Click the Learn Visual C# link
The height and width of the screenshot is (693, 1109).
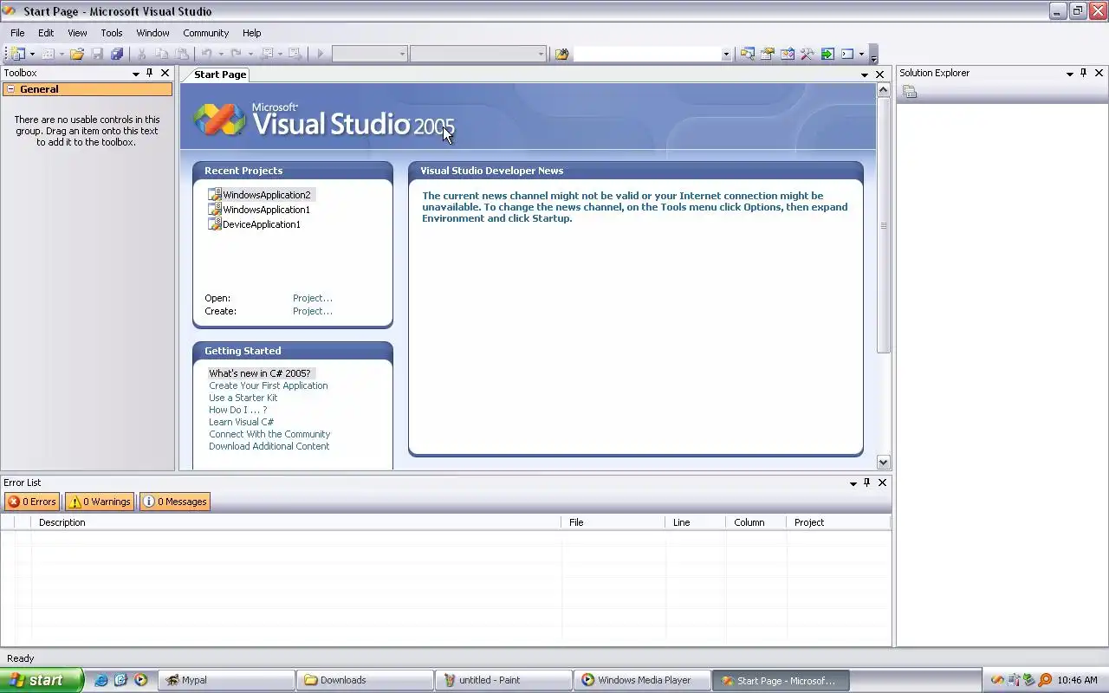pyautogui.click(x=241, y=422)
